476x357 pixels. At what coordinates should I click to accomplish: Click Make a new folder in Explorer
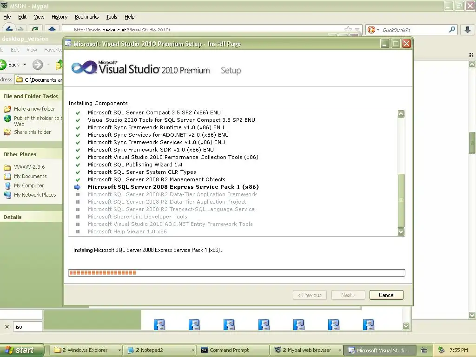34,109
